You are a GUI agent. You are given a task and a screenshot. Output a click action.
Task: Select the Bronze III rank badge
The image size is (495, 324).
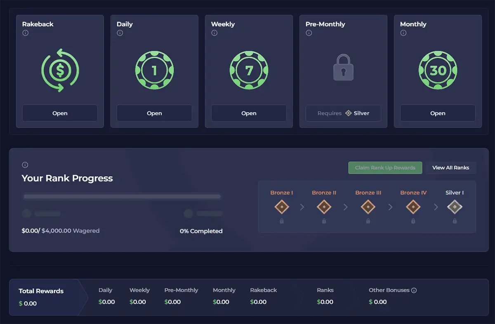(x=368, y=207)
